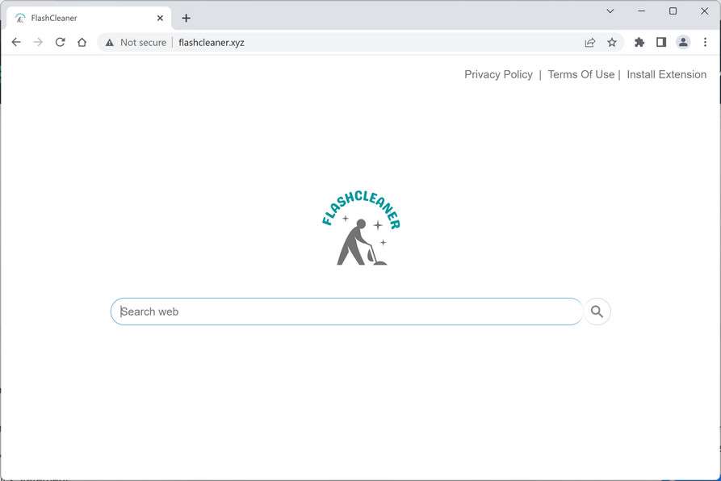The height and width of the screenshot is (481, 721).
Task: Focus the Search web input field
Action: (346, 312)
